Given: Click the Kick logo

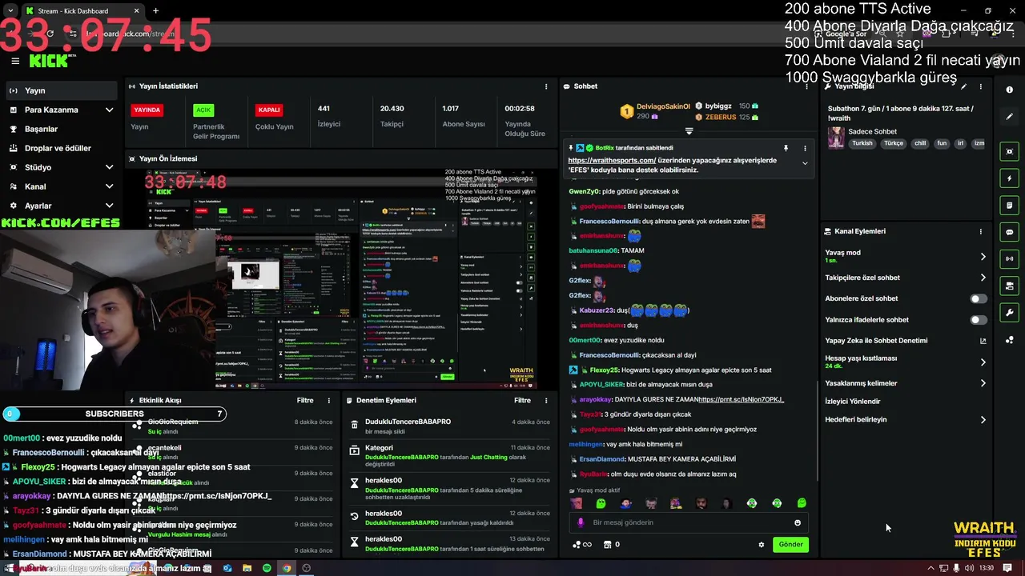Looking at the screenshot, I should pyautogui.click(x=48, y=61).
